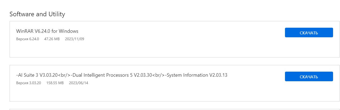Click the 47.26 MB file size
This screenshot has height=110, width=340.
tap(52, 39)
